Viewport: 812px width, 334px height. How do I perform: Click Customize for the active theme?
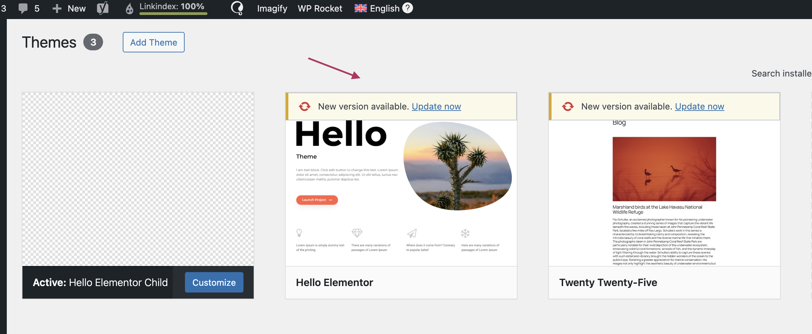[x=214, y=282]
